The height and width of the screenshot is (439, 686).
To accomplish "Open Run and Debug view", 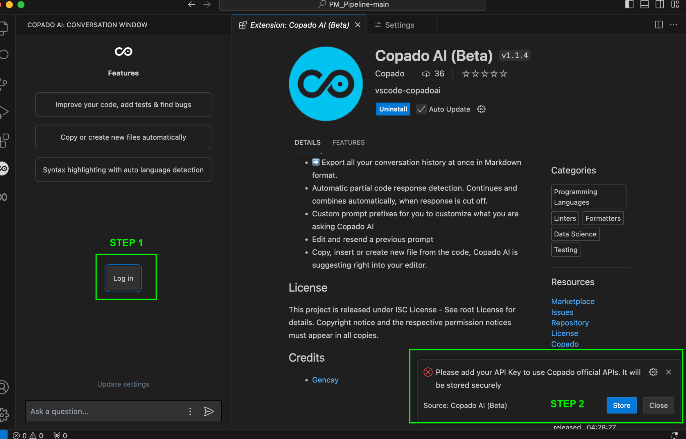I will click(4, 112).
